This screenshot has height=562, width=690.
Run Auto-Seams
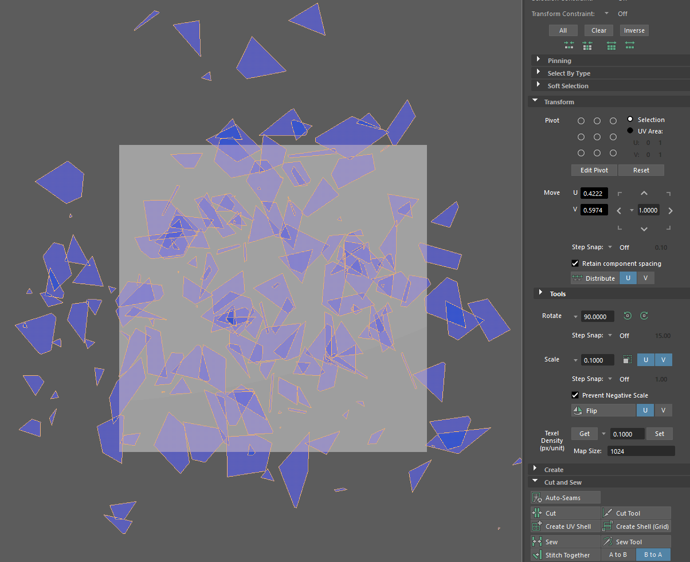pyautogui.click(x=566, y=498)
